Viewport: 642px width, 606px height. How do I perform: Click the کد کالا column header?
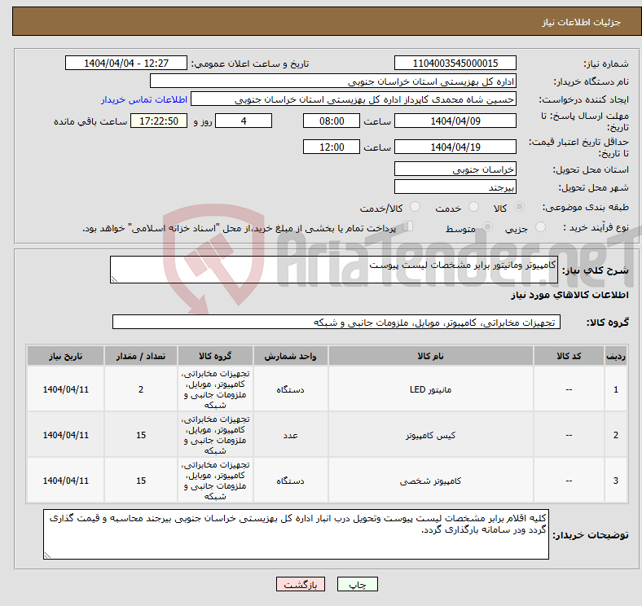[x=569, y=356]
